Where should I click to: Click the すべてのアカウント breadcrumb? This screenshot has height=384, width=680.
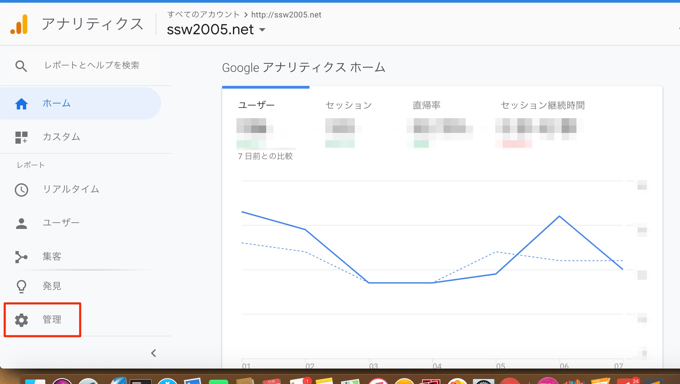pyautogui.click(x=203, y=14)
